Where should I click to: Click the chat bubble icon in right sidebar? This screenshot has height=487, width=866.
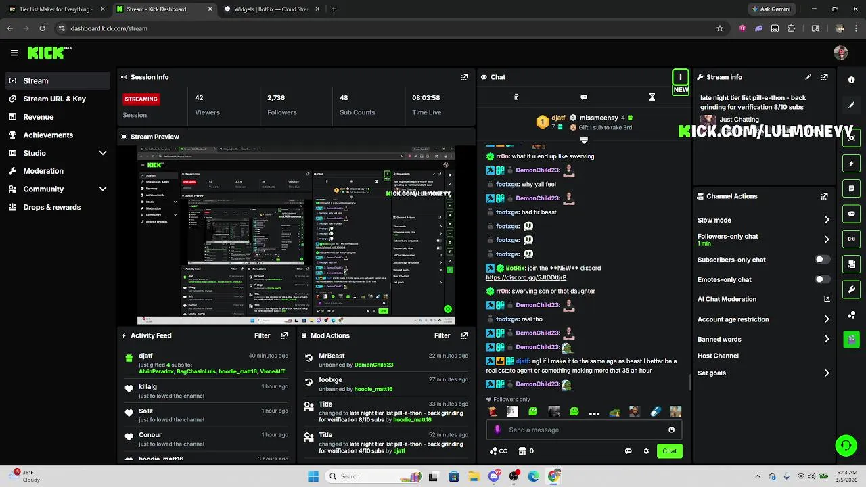pyautogui.click(x=851, y=214)
